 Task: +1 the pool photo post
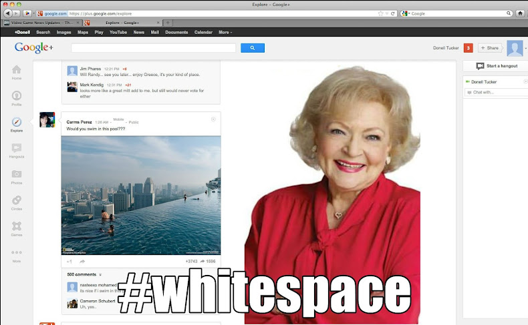pos(69,262)
